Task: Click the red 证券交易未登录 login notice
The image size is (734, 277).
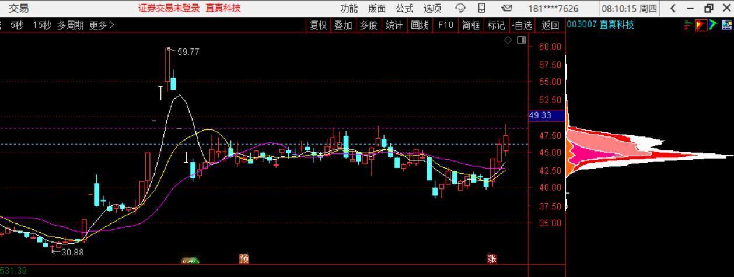Action: [x=169, y=8]
